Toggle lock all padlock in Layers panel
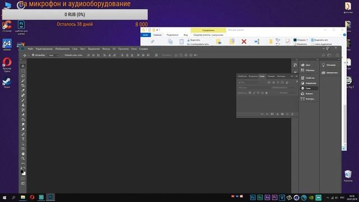Image resolution: width=359 pixels, height=202 pixels. [x=266, y=93]
